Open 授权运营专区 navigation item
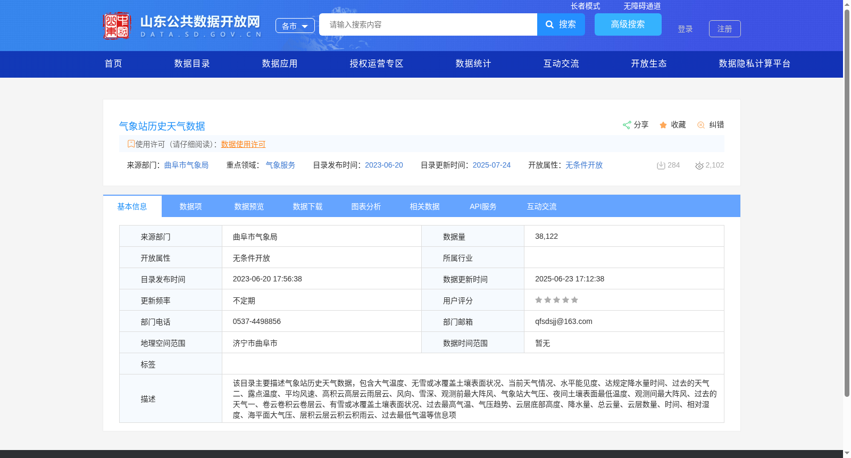851x458 pixels. (377, 64)
